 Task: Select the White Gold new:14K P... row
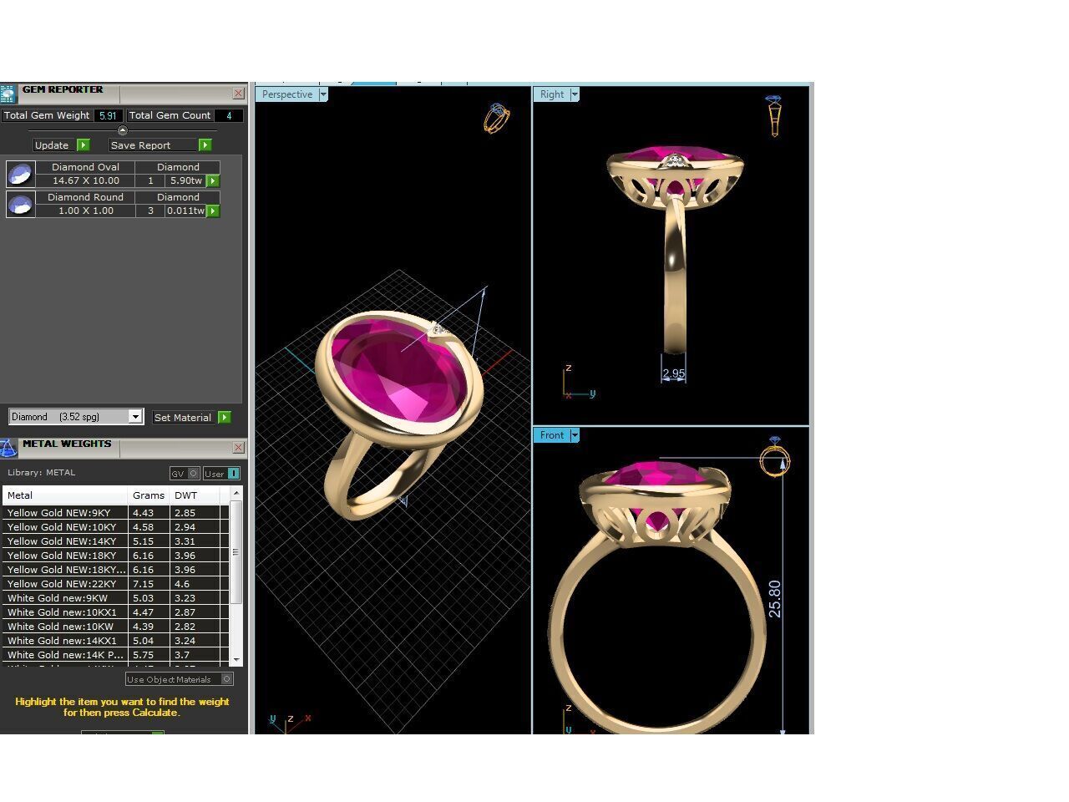[x=115, y=655]
